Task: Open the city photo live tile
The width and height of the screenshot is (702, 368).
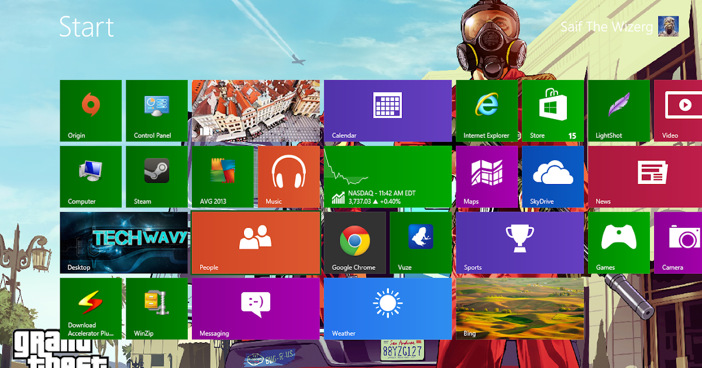Action: 256,111
